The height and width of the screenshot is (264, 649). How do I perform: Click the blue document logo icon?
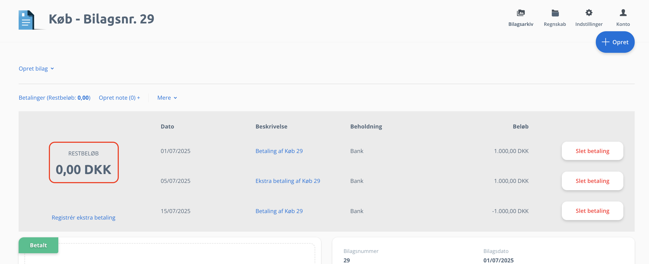(x=26, y=20)
